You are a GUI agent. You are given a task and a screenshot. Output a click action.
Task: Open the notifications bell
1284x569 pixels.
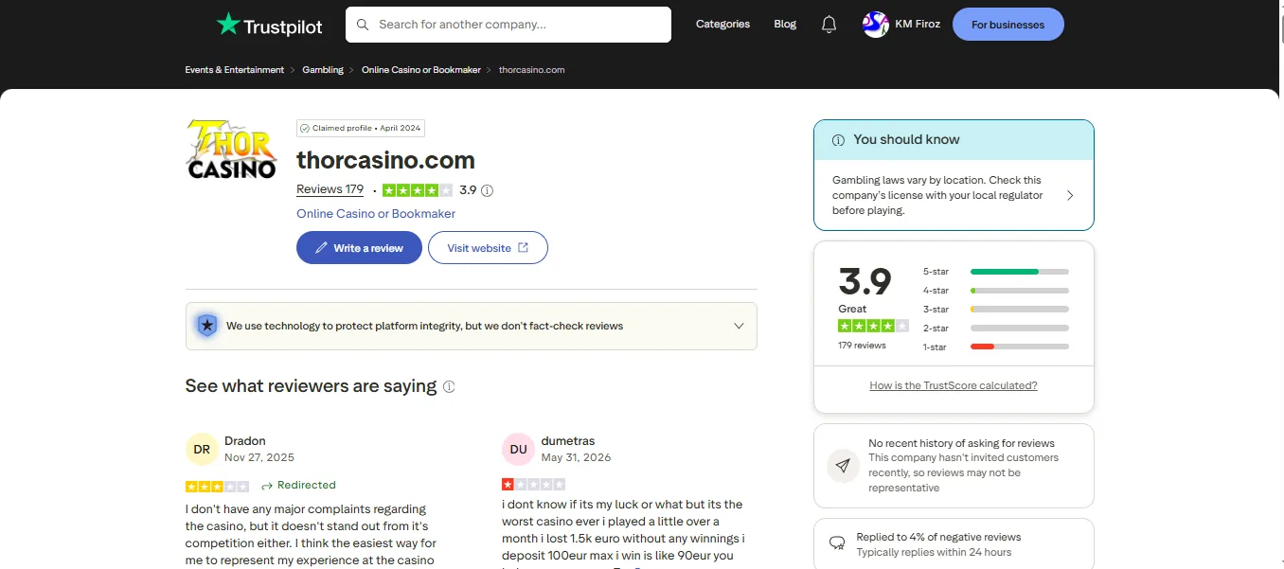pos(829,25)
